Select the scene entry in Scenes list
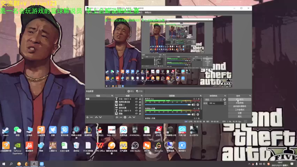 [x=99, y=99]
